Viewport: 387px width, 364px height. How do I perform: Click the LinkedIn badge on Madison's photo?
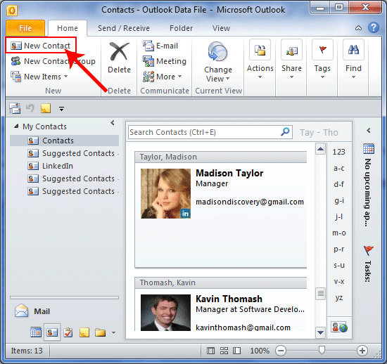(x=185, y=214)
